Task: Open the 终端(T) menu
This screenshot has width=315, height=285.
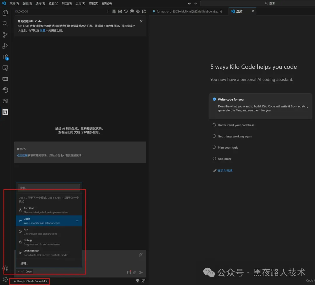Action: click(x=93, y=3)
